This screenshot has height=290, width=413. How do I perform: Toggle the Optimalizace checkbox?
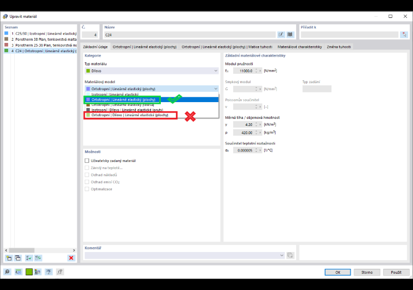click(87, 189)
